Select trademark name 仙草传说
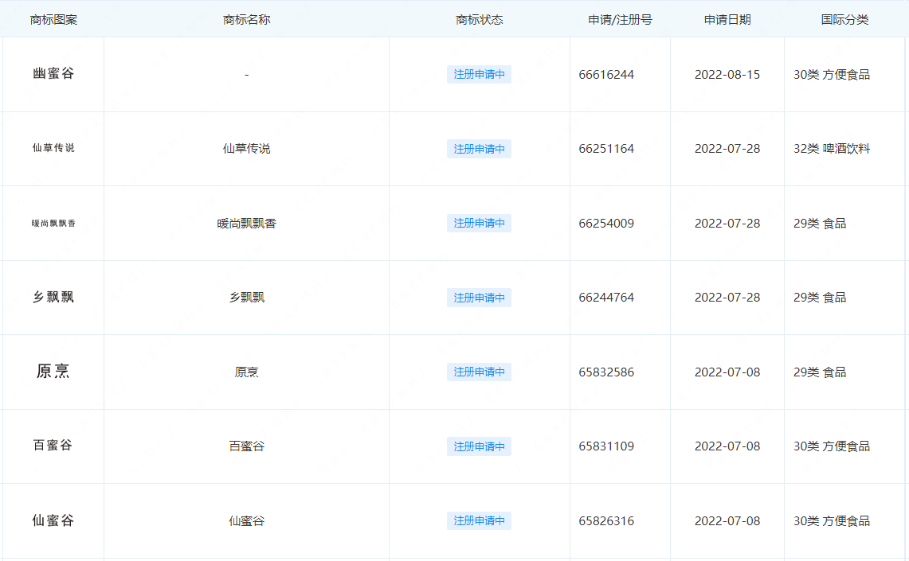The width and height of the screenshot is (909, 561). (x=246, y=149)
